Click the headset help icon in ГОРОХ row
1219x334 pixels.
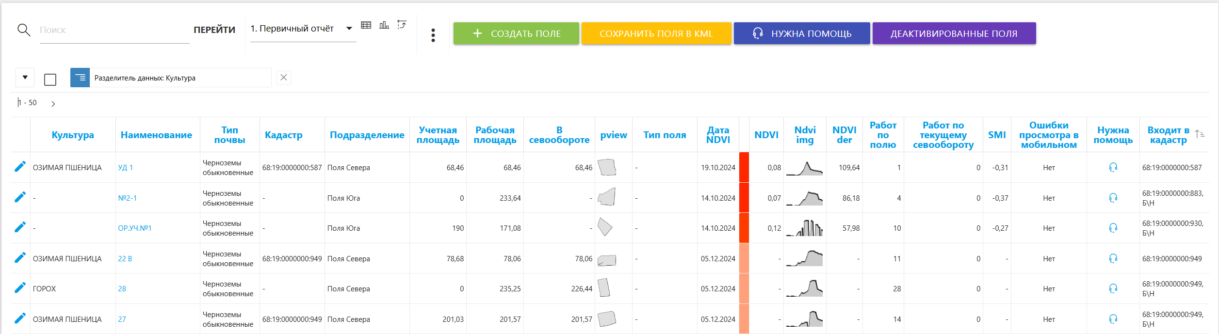pos(1113,289)
